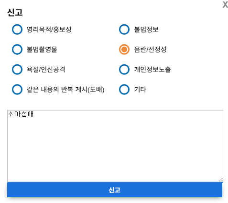Select the 기타 radio button
This screenshot has width=228, height=203.
click(124, 90)
